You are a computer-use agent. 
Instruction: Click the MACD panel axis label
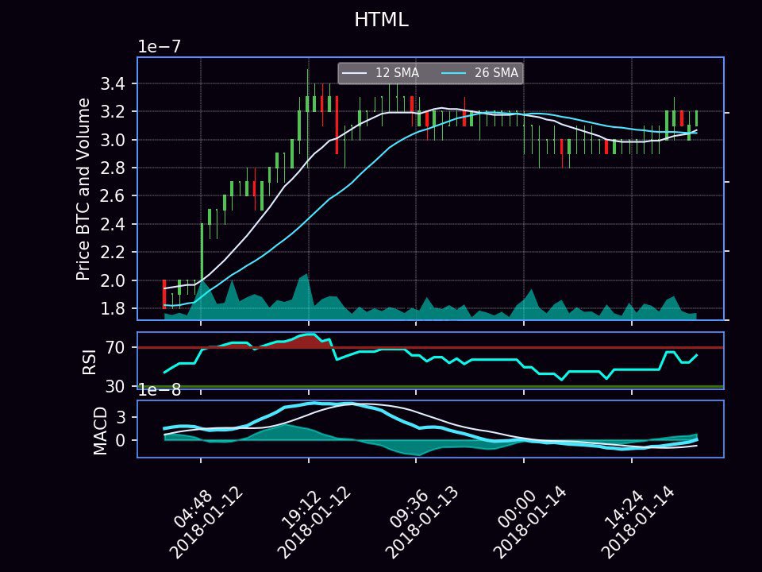click(100, 431)
